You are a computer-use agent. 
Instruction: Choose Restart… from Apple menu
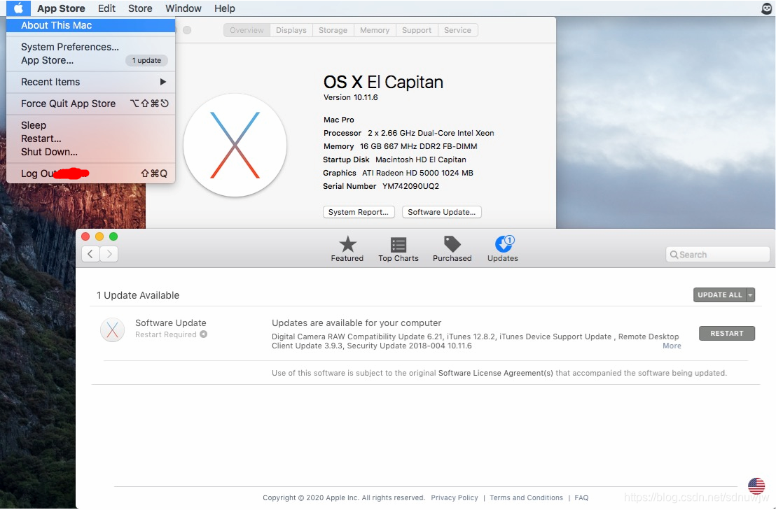(91, 139)
